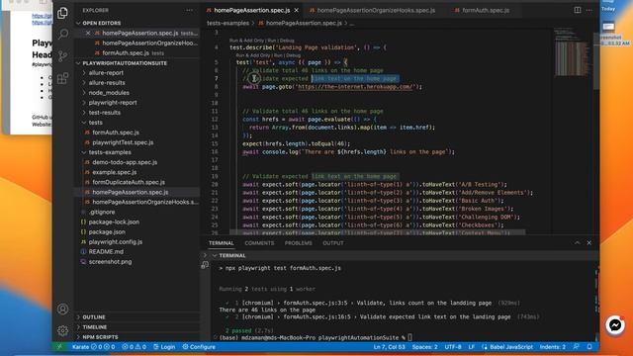This screenshot has height=356, width=633.
Task: Click errors and warnings count in status bar
Action: point(135,347)
